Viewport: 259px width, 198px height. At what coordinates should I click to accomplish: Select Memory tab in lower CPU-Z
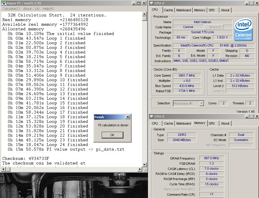[200, 123]
